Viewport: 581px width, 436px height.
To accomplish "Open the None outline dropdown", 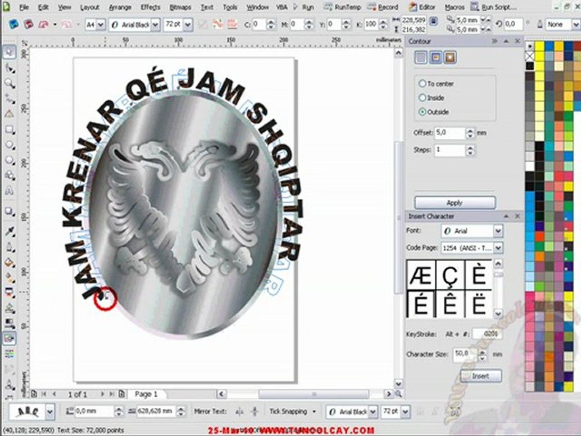I will click(x=576, y=25).
